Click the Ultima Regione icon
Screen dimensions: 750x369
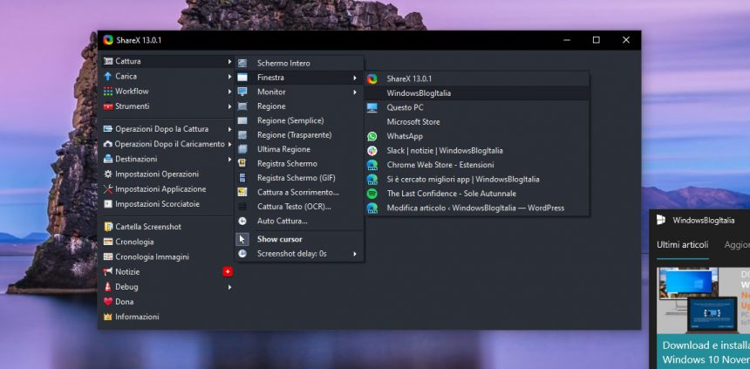[x=242, y=149]
